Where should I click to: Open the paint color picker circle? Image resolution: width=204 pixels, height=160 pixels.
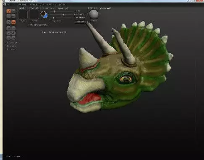click(x=44, y=15)
